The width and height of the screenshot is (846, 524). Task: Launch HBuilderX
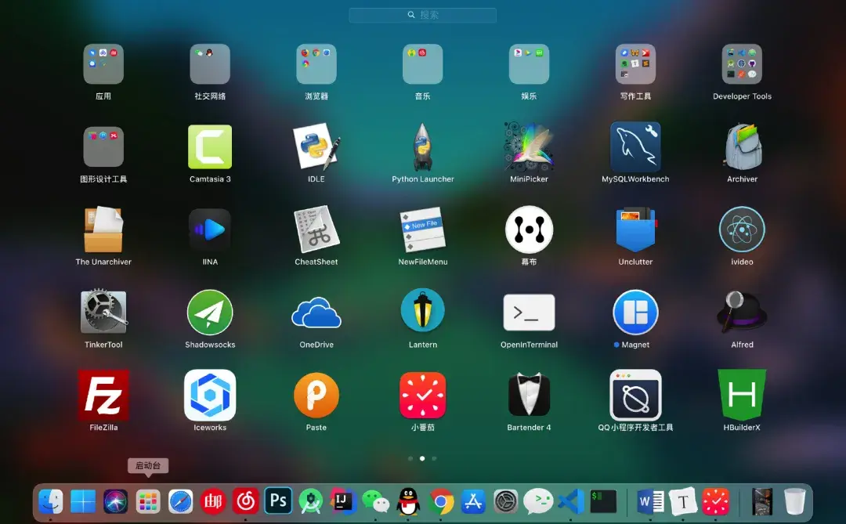(742, 395)
